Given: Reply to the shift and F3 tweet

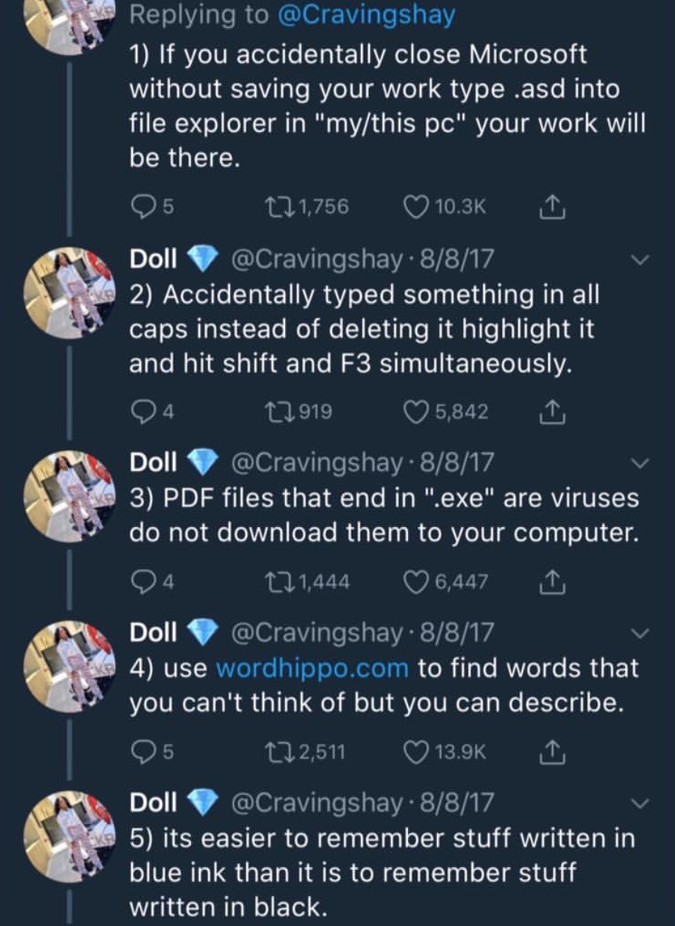Looking at the screenshot, I should pos(142,411).
